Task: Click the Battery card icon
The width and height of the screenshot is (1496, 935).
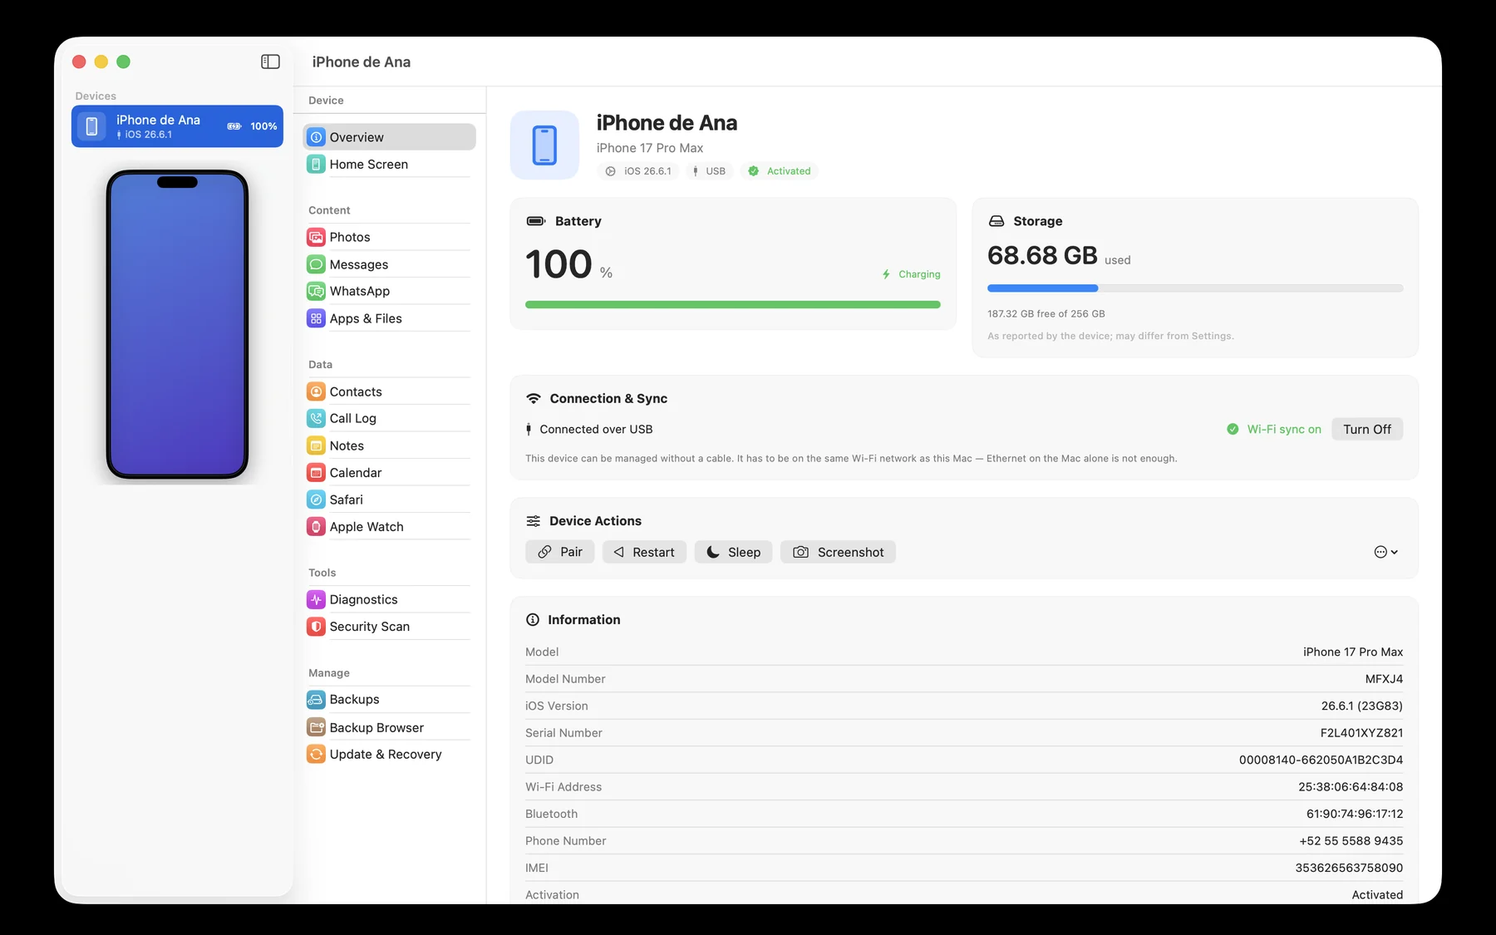Action: point(536,221)
